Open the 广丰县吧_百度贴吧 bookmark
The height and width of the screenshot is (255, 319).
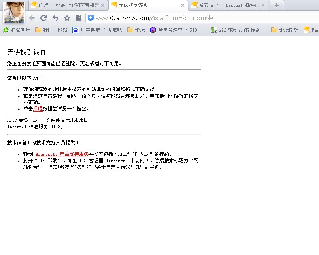(x=97, y=30)
